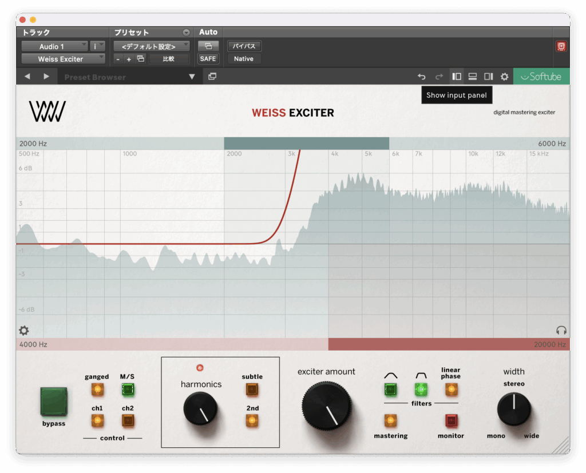Select the previous preset minus button

point(118,59)
